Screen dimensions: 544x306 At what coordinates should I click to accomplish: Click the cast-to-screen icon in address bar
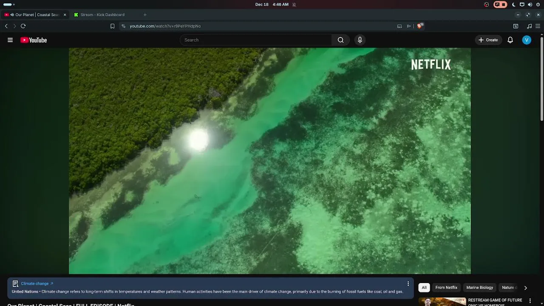pos(399,26)
